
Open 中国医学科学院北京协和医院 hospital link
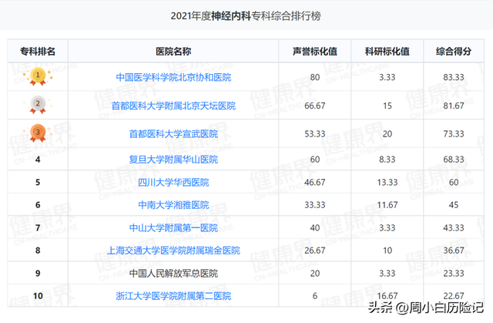click(x=173, y=77)
